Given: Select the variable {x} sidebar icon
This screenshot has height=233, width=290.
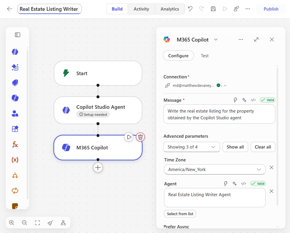Looking at the screenshot, I should coord(15,160).
